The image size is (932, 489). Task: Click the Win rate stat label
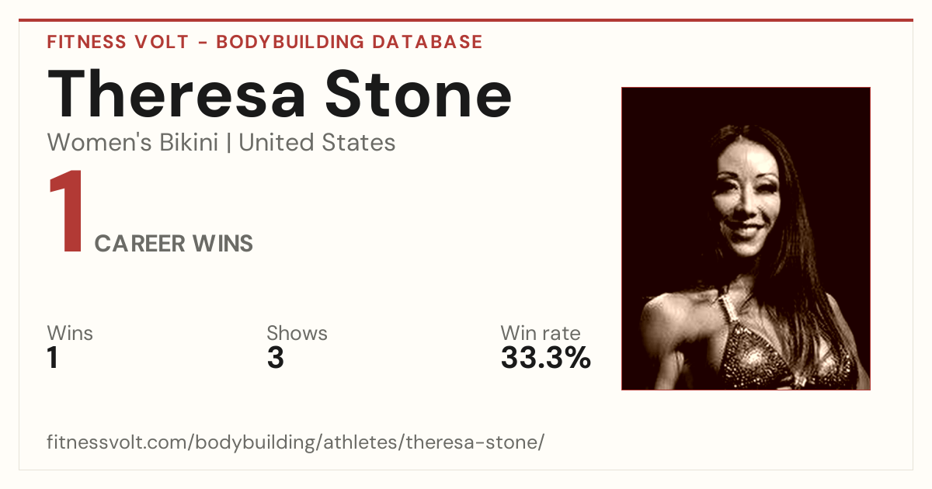541,334
